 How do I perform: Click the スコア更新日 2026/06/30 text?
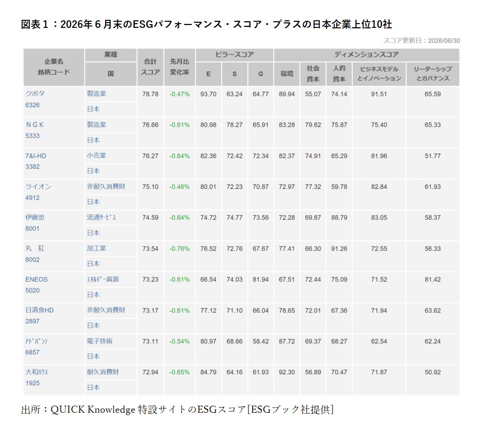pos(421,41)
